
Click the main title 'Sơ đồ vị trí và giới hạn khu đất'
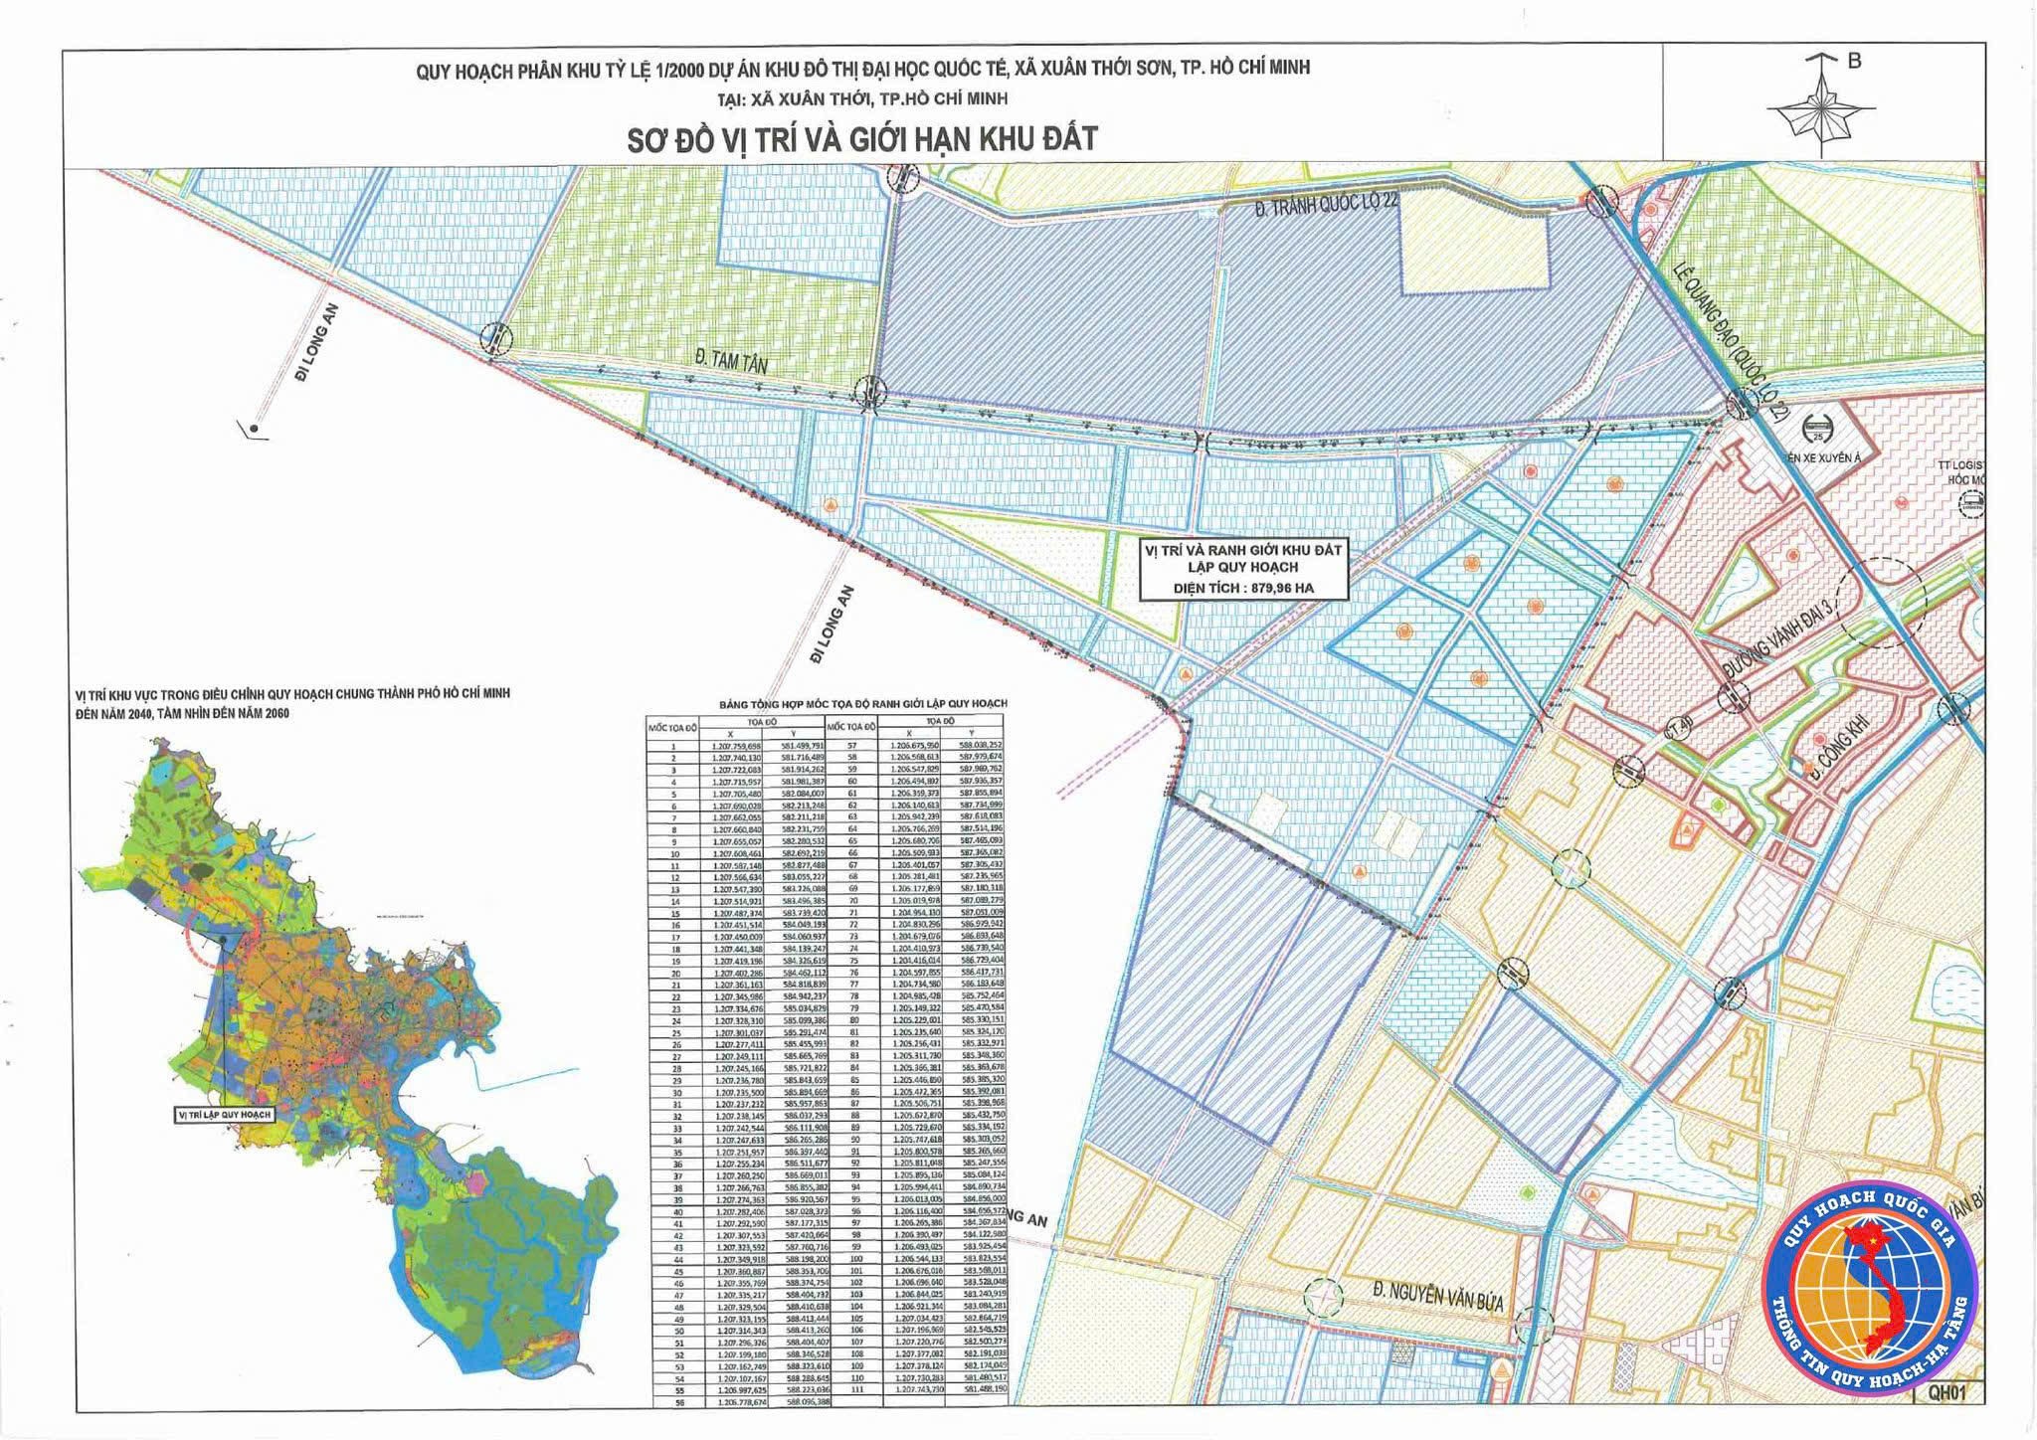coord(861,138)
